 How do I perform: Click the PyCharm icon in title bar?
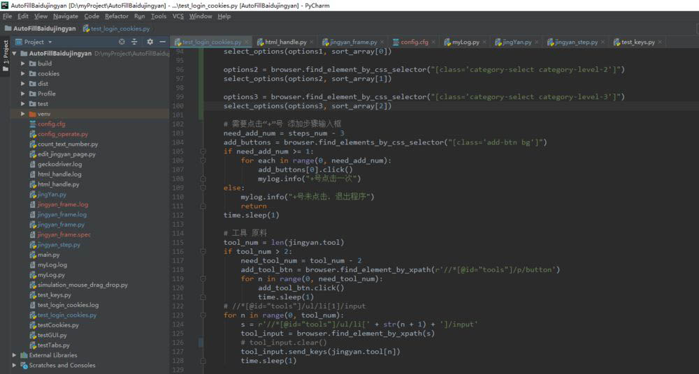(4, 4)
